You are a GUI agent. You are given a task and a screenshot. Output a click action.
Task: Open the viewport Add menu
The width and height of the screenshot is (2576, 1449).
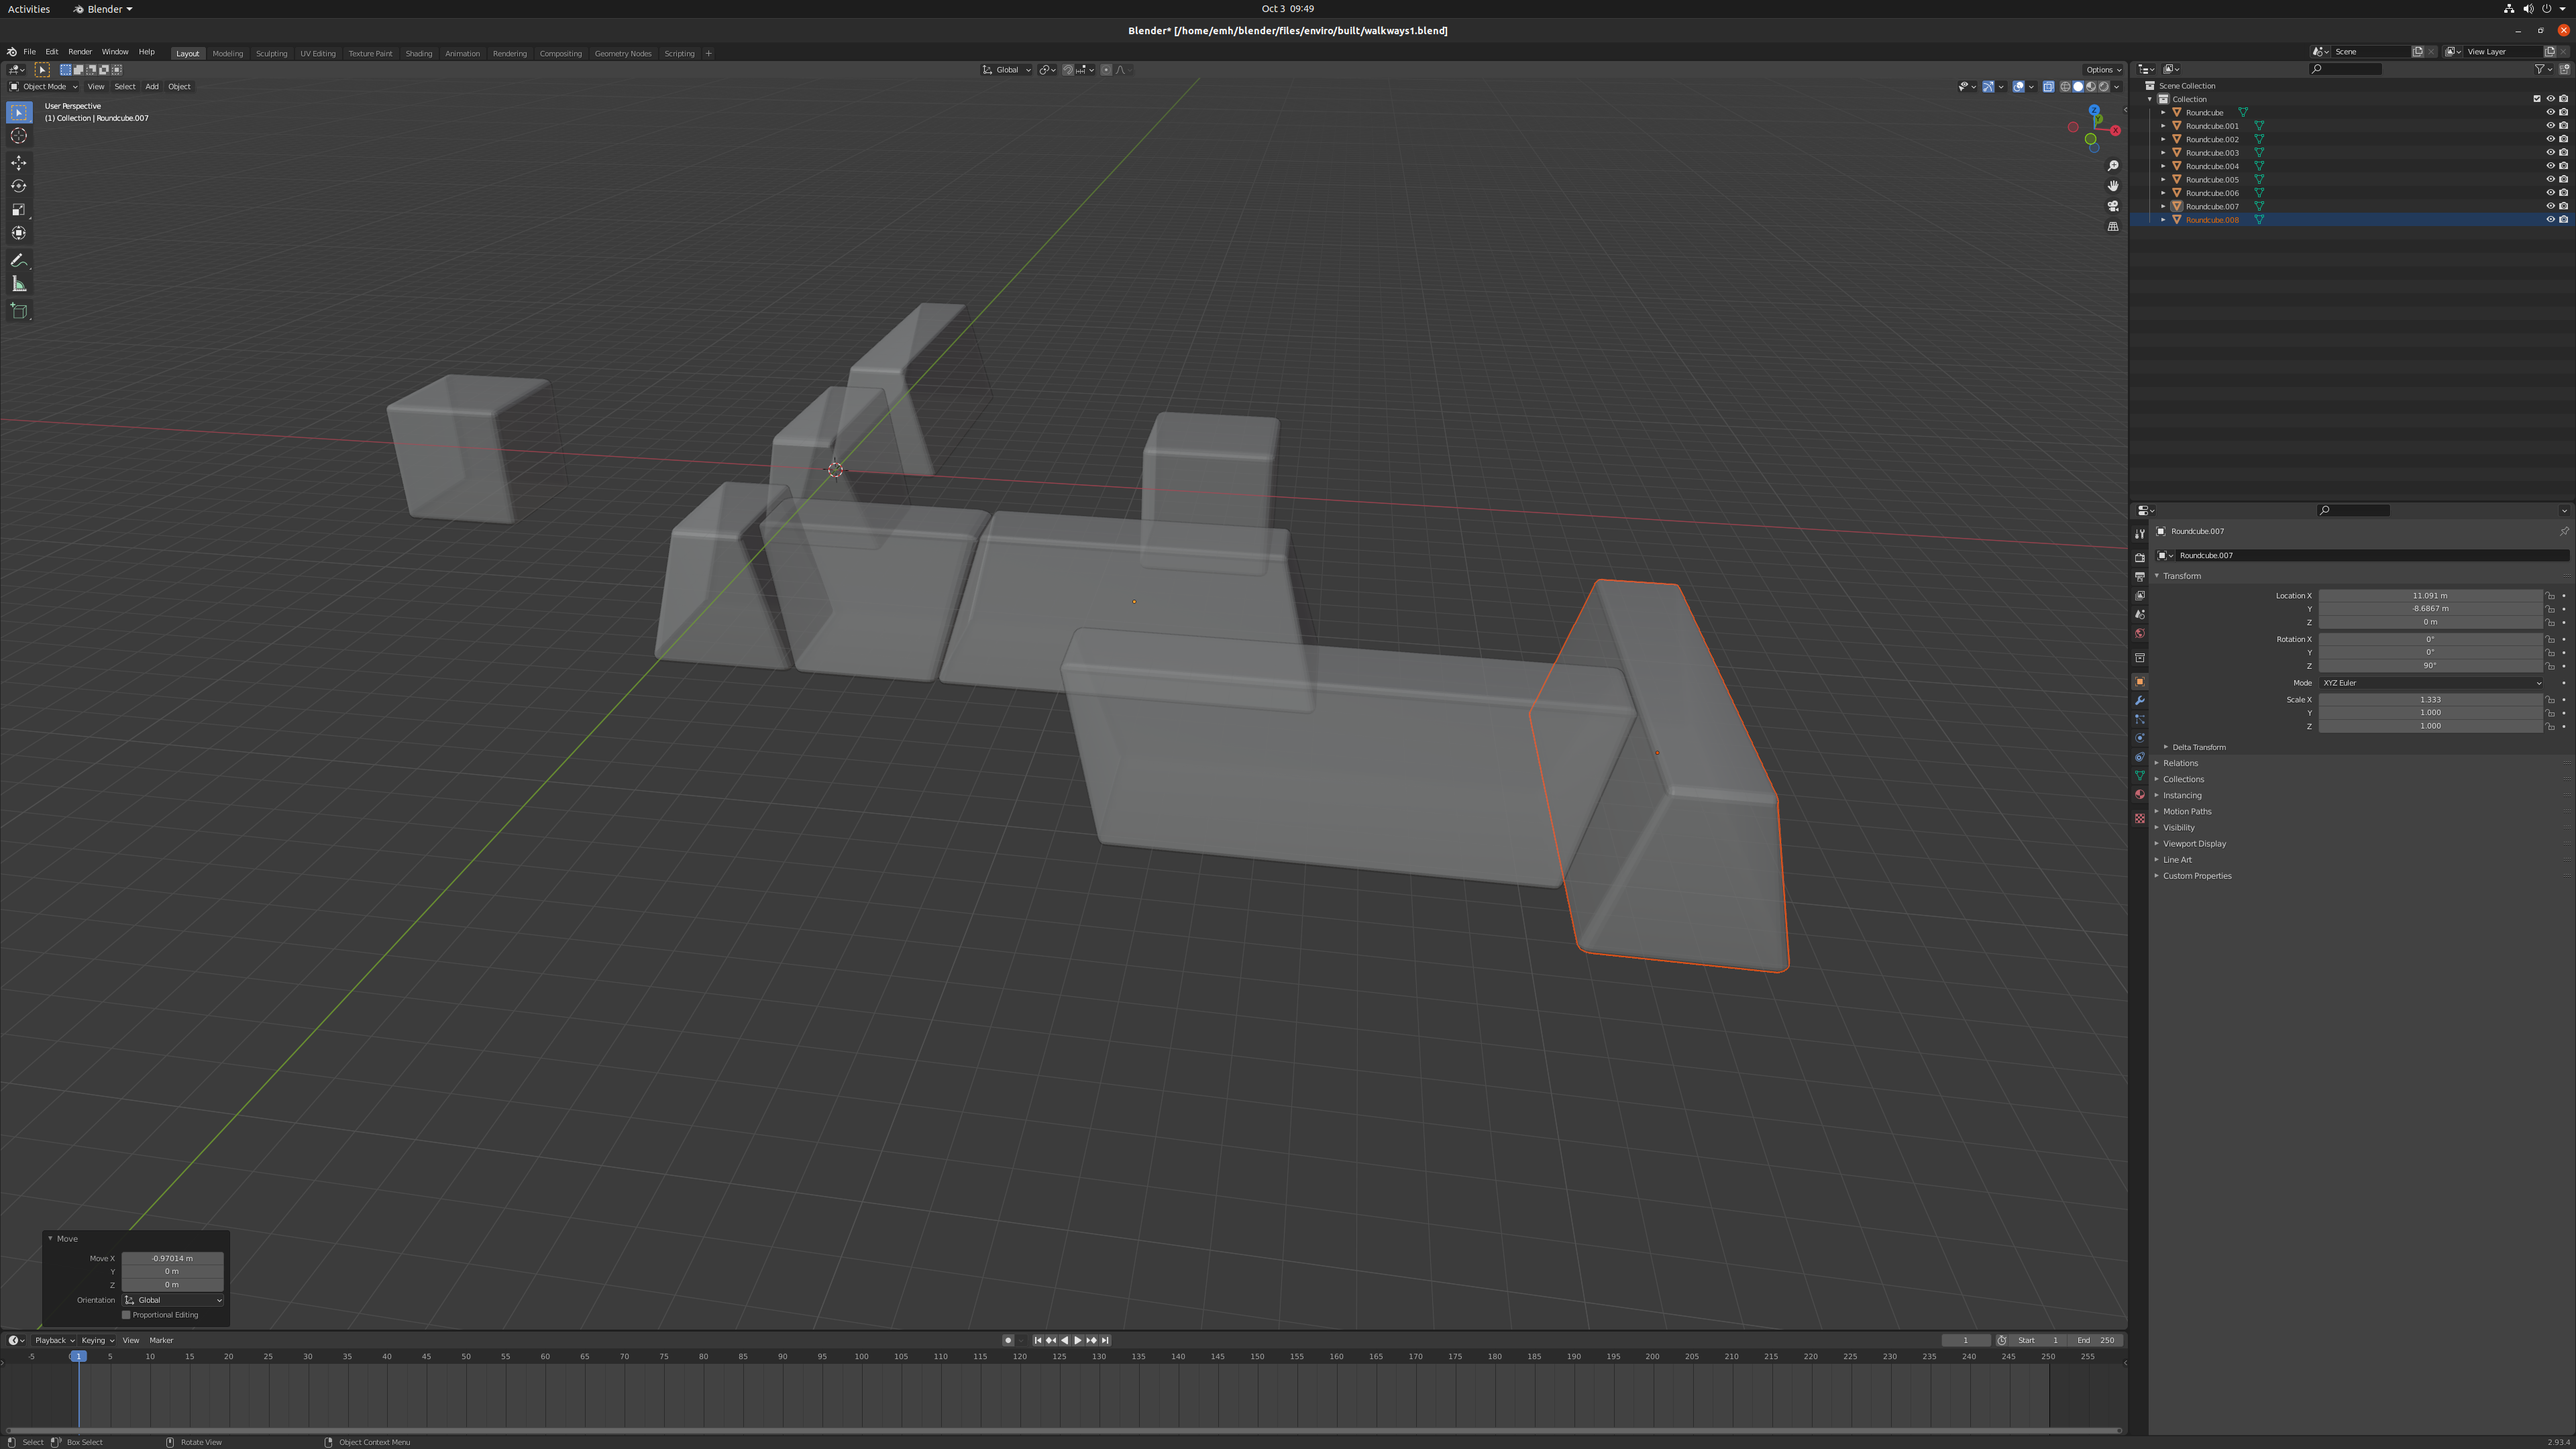[152, 87]
